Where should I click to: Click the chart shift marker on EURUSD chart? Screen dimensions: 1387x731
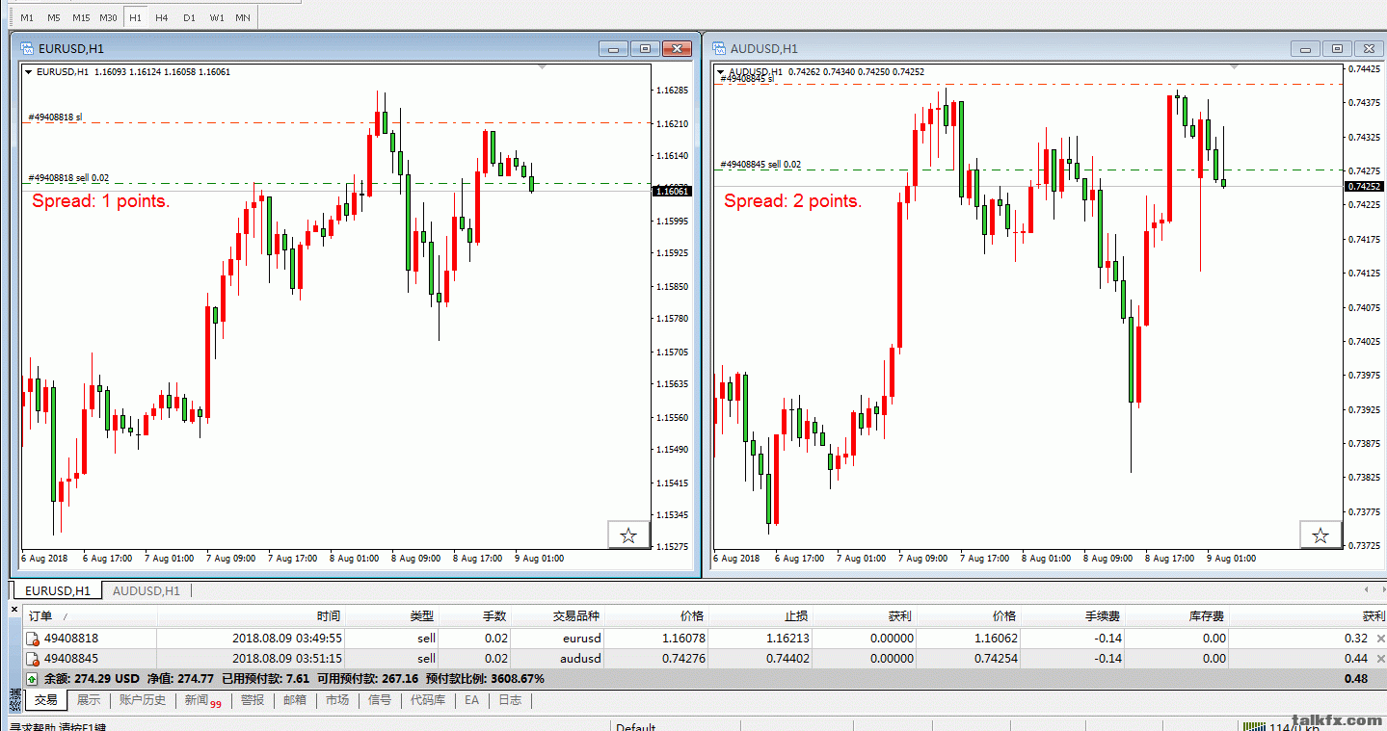tap(544, 67)
